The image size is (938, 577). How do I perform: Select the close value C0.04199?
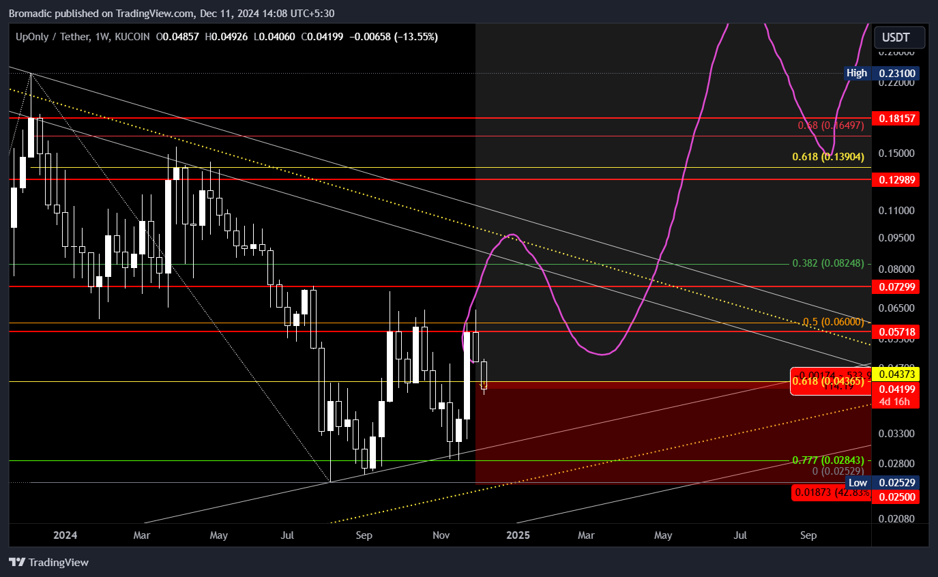pos(322,36)
